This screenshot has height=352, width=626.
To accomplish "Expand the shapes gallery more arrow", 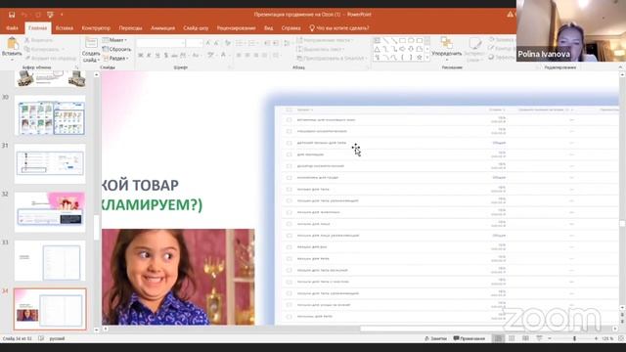I will (x=427, y=58).
